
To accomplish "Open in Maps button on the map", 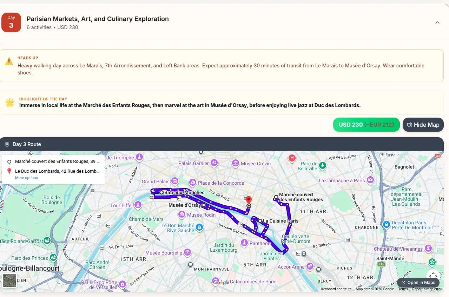I will point(418,283).
